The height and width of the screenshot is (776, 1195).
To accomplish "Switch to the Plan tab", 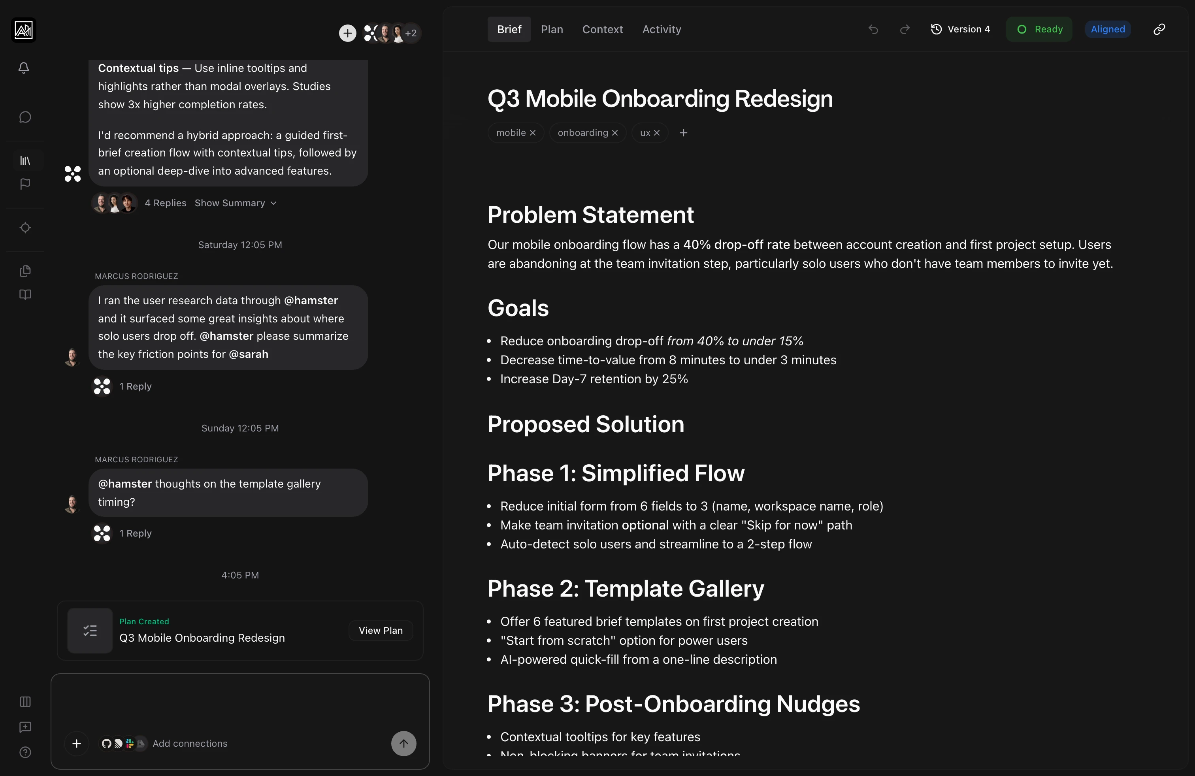I will click(x=552, y=29).
